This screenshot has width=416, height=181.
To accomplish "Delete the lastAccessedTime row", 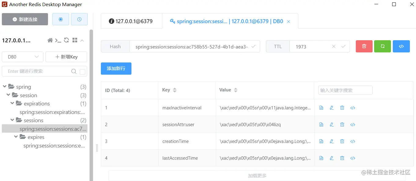I will [x=342, y=158].
